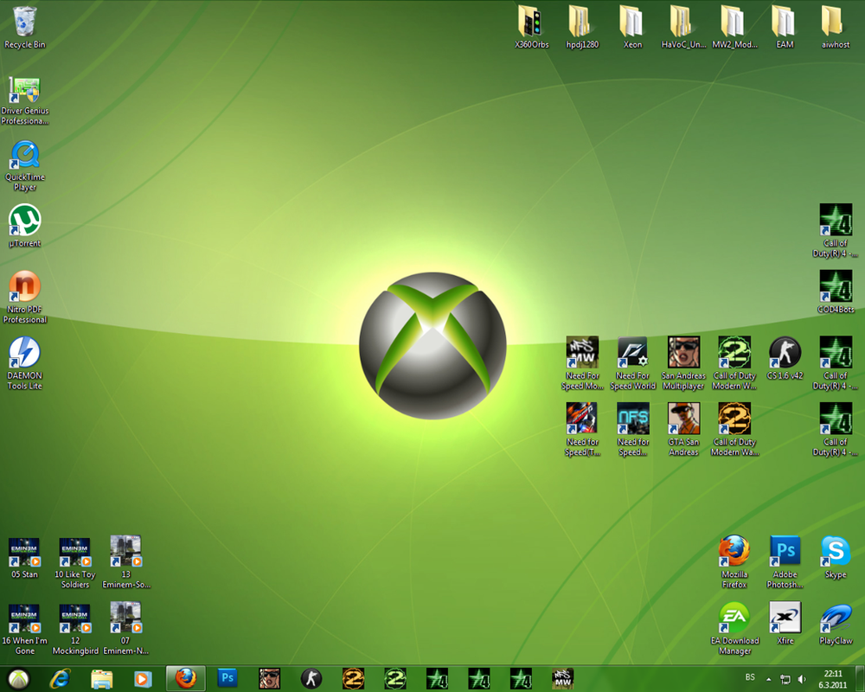Launch Adobe Photoshop desktop shortcut
Viewport: 865px width, 692px height.
click(785, 551)
